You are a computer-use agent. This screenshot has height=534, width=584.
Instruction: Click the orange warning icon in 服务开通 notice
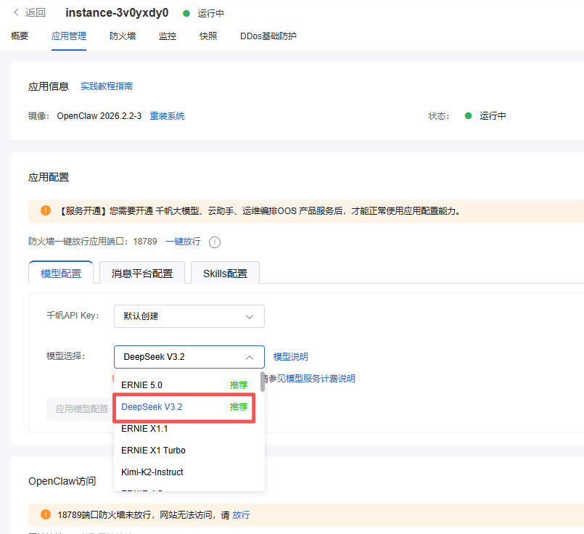[x=45, y=211]
